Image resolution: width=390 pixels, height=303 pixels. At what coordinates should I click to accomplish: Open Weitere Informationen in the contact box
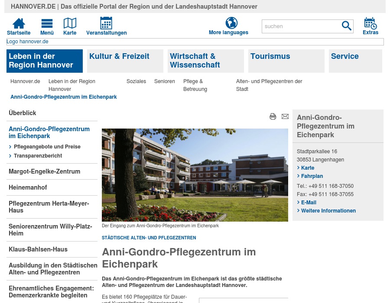pyautogui.click(x=328, y=211)
